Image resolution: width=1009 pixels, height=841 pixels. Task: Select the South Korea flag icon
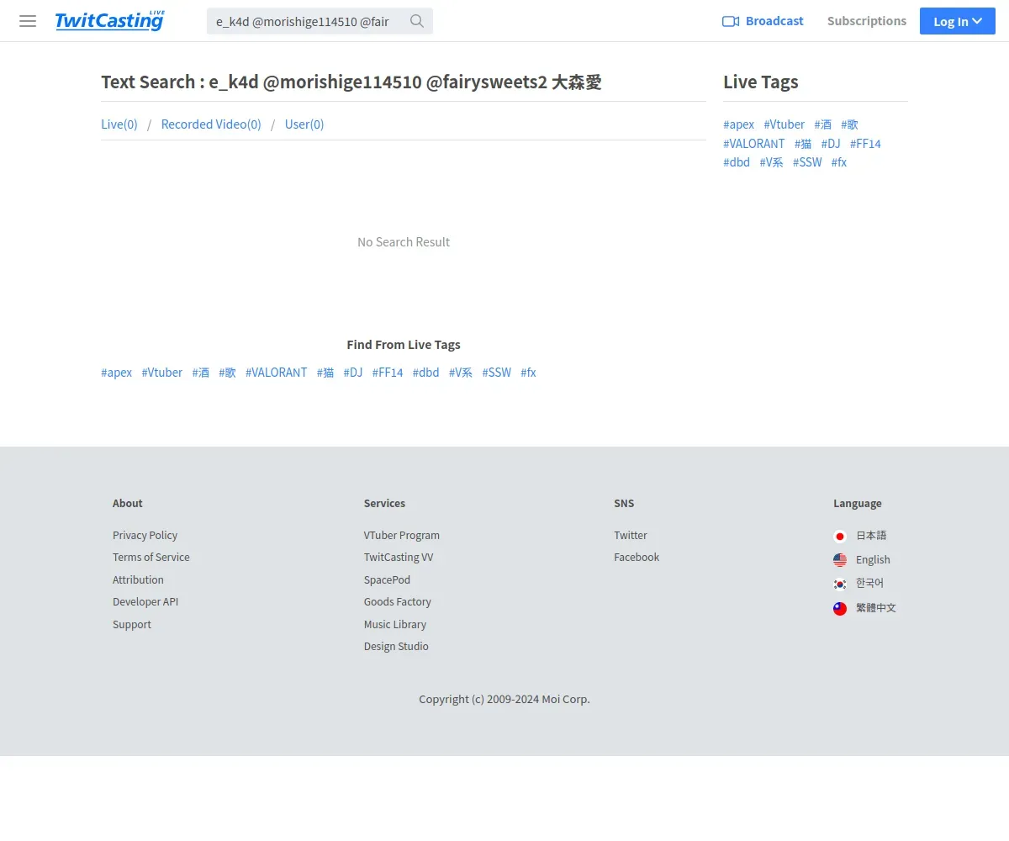click(840, 584)
